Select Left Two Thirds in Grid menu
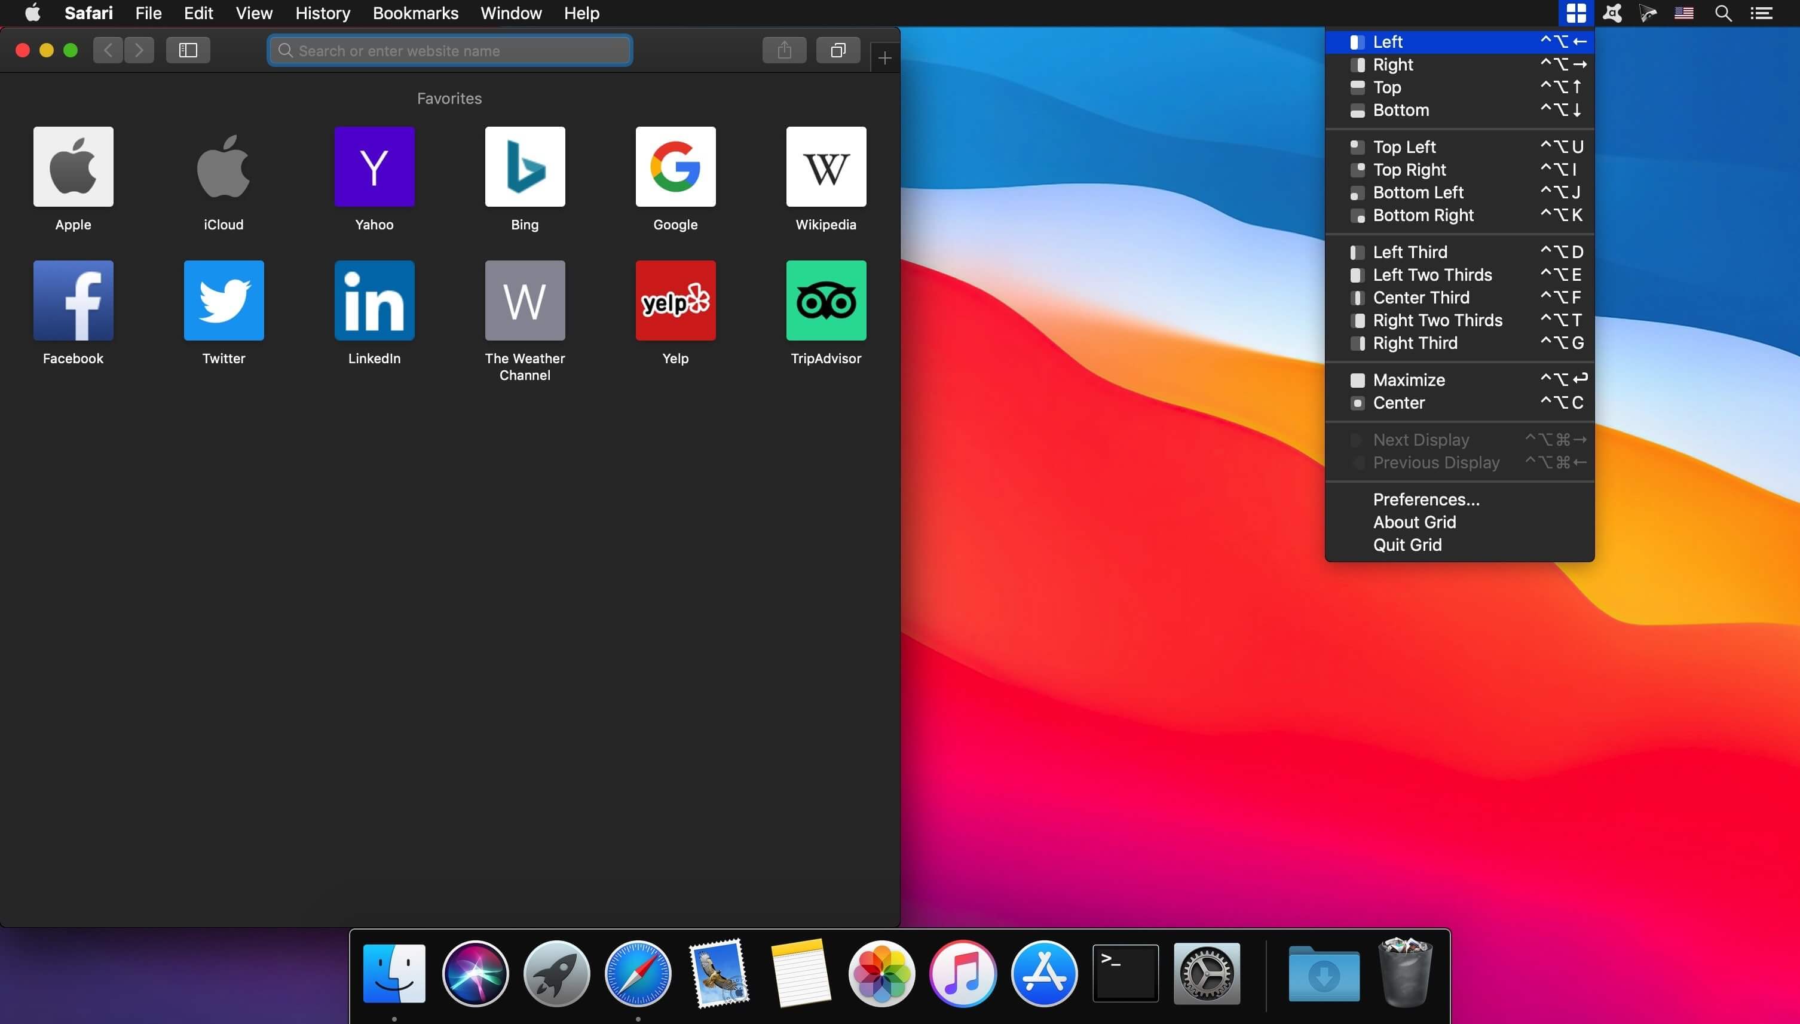This screenshot has width=1800, height=1024. pos(1431,275)
